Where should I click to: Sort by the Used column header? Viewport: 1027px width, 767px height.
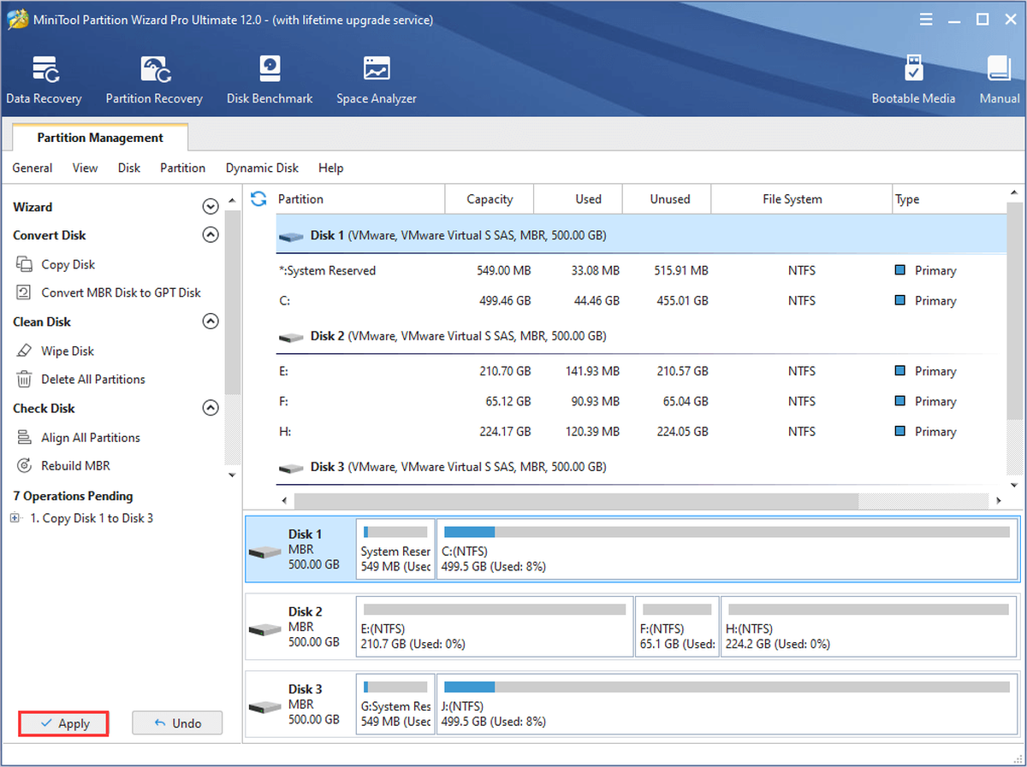click(x=578, y=199)
